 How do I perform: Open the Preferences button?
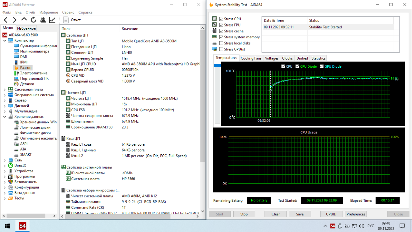(x=356, y=214)
